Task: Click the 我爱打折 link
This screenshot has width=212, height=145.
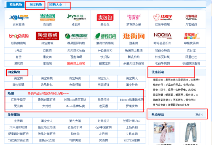Action: coord(104,99)
